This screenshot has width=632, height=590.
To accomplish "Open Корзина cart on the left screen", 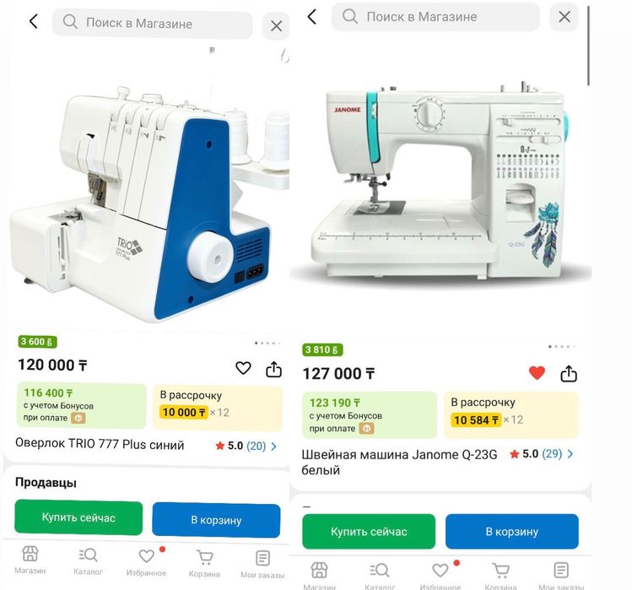I will tap(204, 564).
